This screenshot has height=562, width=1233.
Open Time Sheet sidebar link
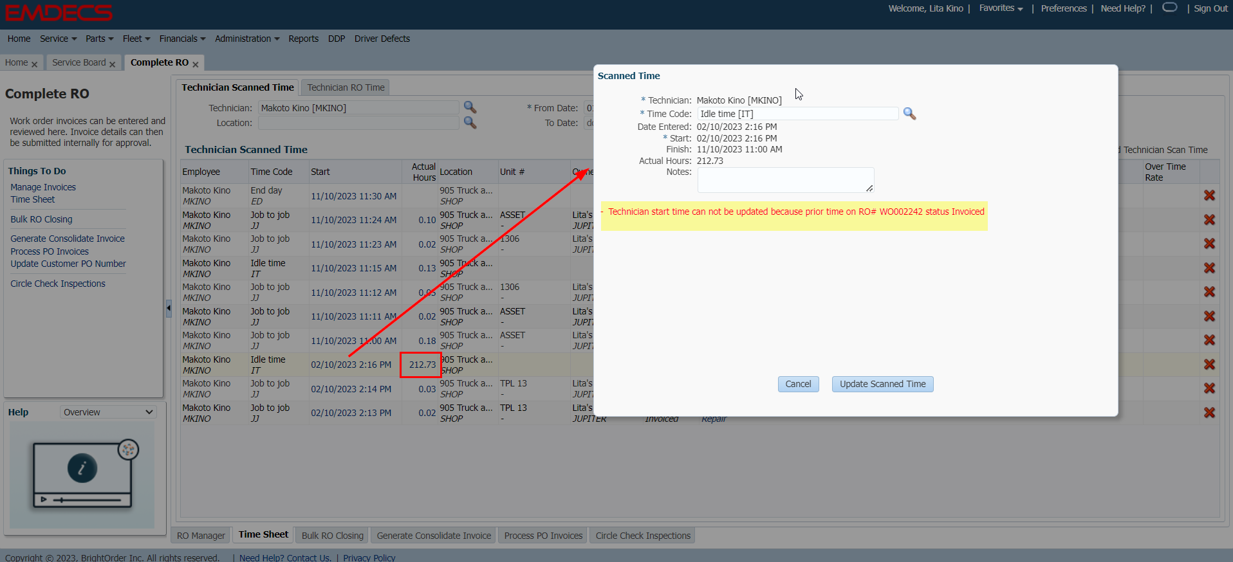point(33,199)
